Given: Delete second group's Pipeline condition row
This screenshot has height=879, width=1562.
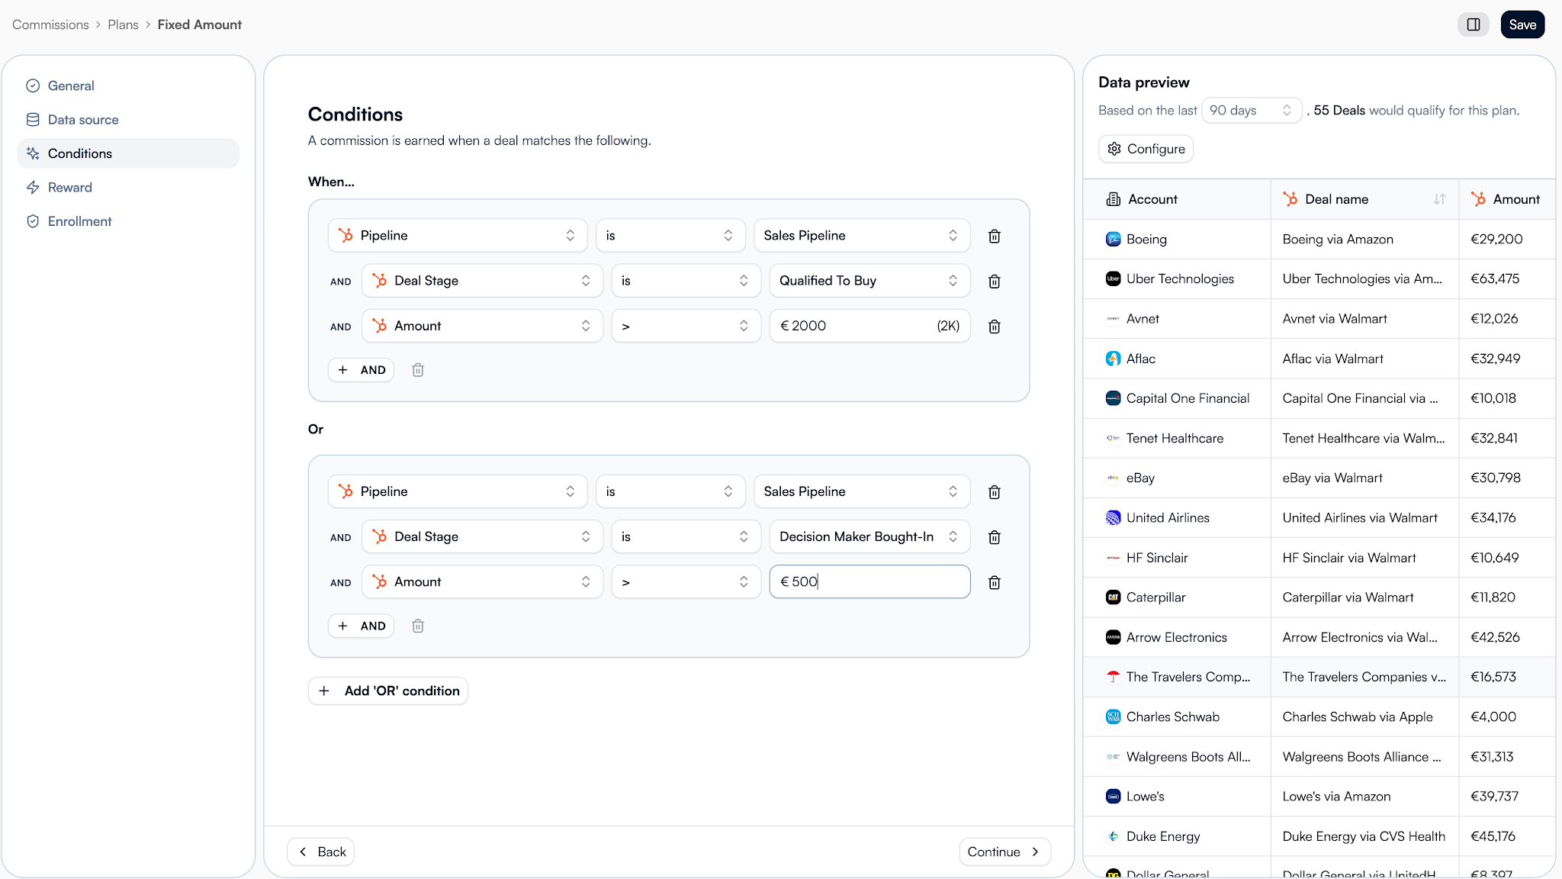Looking at the screenshot, I should 995,492.
